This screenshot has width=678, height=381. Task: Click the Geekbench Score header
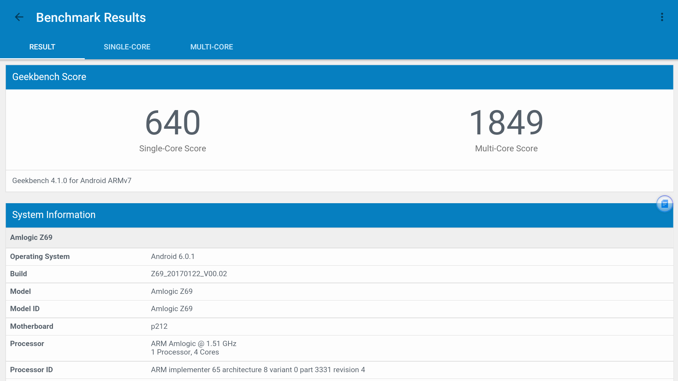coord(49,77)
